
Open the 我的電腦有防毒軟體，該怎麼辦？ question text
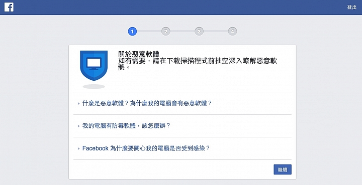[126, 126]
